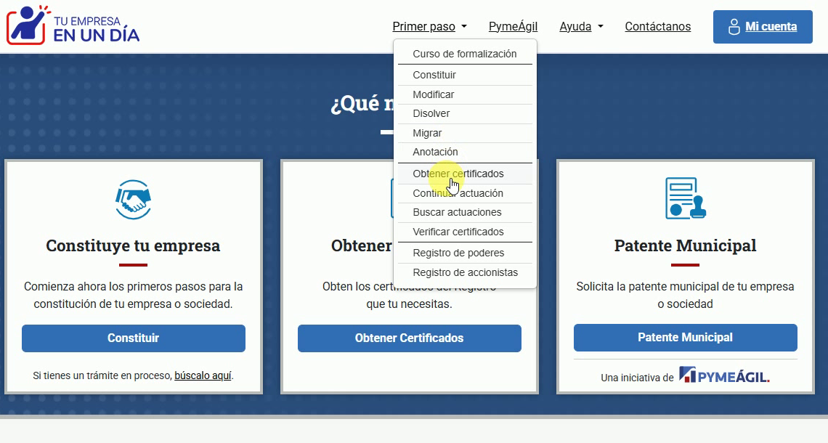This screenshot has width=828, height=443.
Task: Open Registro de poderes menu entry
Action: [465, 253]
